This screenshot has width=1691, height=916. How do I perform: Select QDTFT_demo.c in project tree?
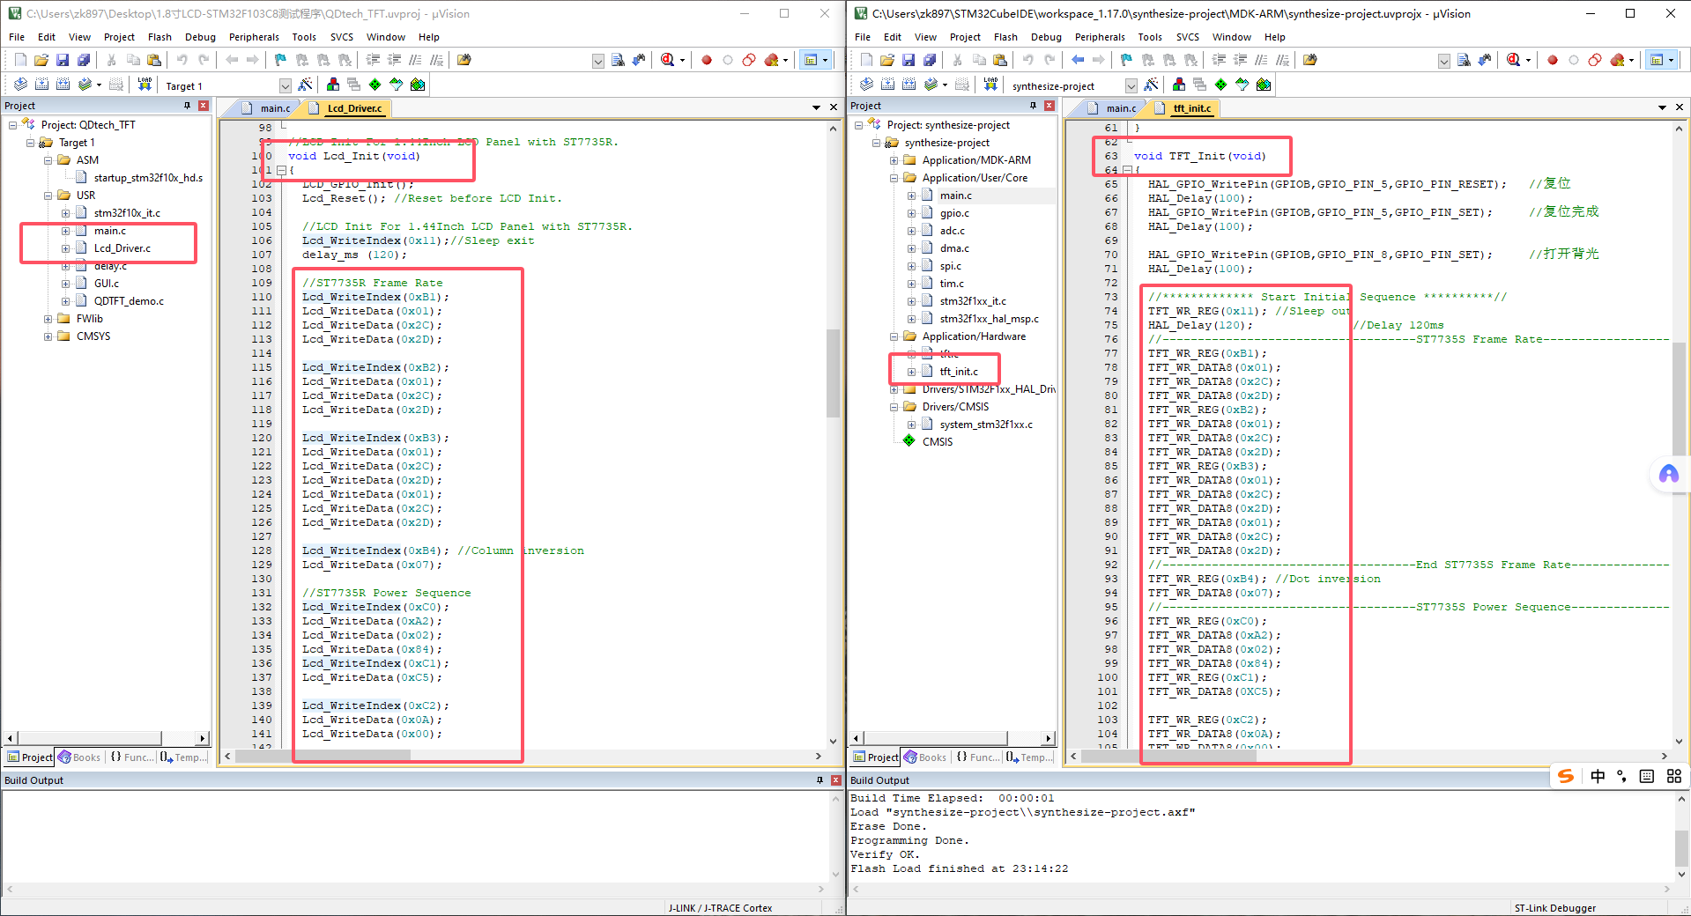click(129, 301)
